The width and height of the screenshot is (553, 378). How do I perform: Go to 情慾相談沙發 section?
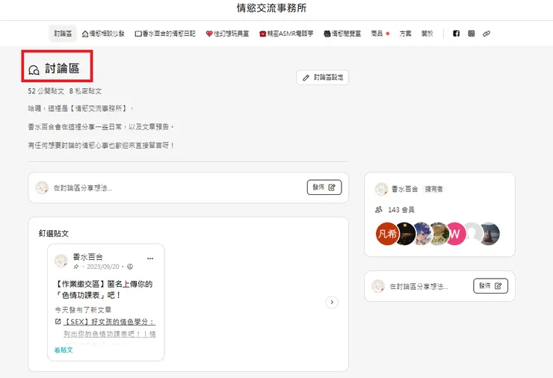click(103, 34)
